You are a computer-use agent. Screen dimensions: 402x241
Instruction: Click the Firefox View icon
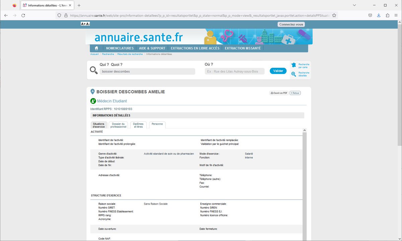coord(14,5)
